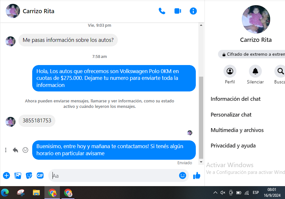Viewport: 285px width, 199px height.
Task: Attach a photo file to message
Action: 18,175
